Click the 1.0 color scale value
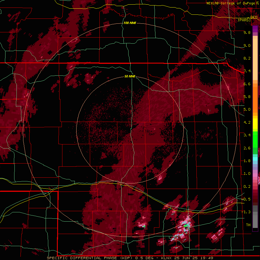The image size is (260, 260). [x=247, y=174]
